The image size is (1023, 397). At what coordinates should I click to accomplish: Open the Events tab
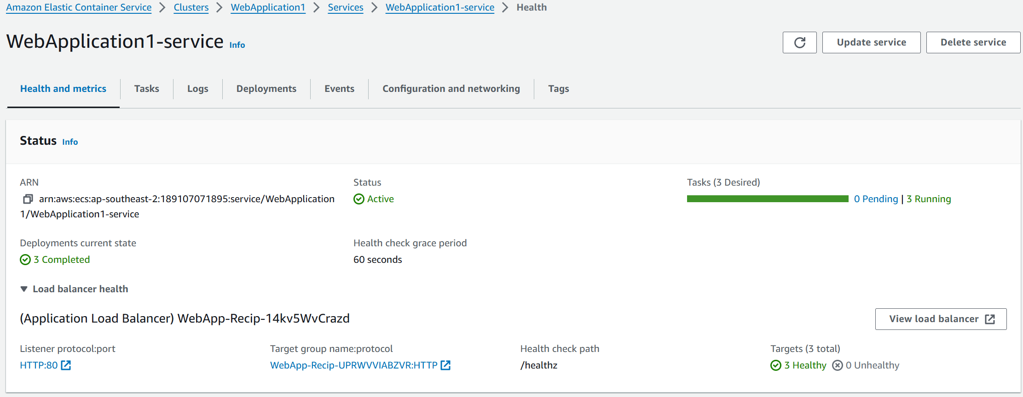[340, 89]
